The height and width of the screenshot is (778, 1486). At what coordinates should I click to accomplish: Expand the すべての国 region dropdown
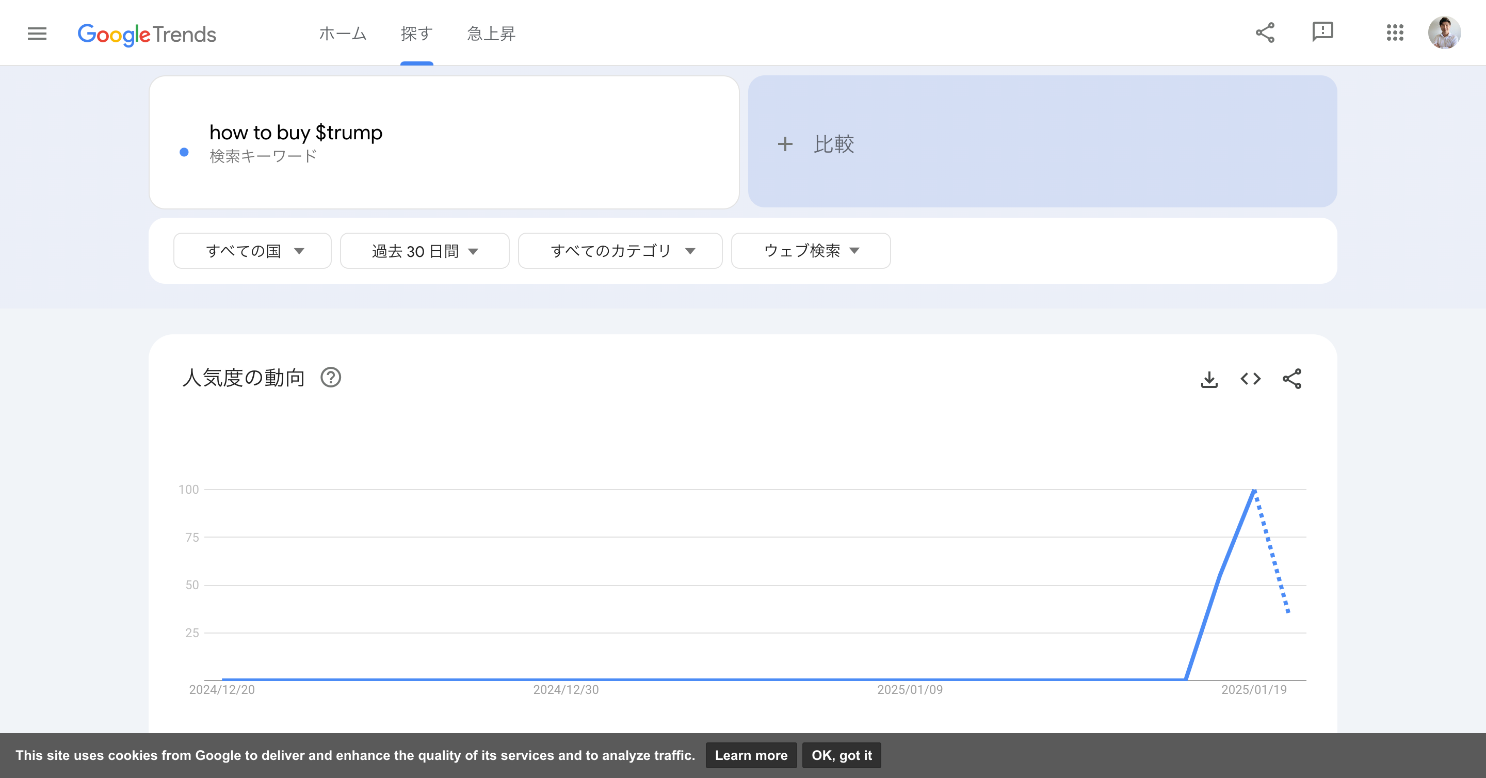(x=252, y=251)
